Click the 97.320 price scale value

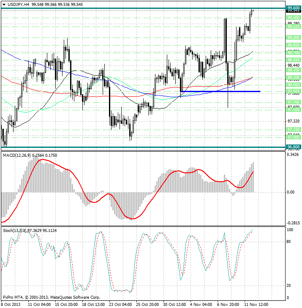294,121
